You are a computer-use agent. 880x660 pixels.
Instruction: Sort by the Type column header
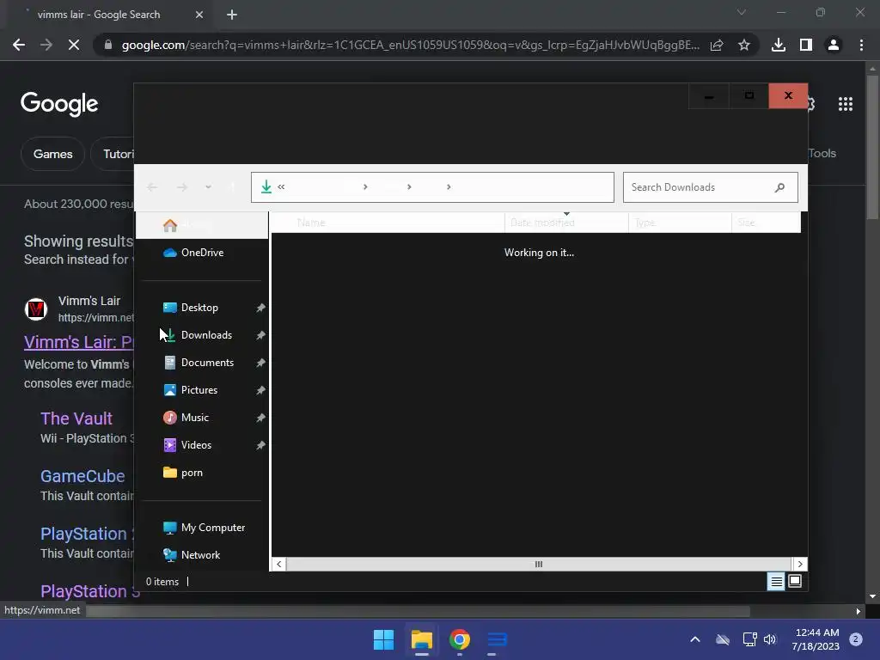click(x=680, y=223)
